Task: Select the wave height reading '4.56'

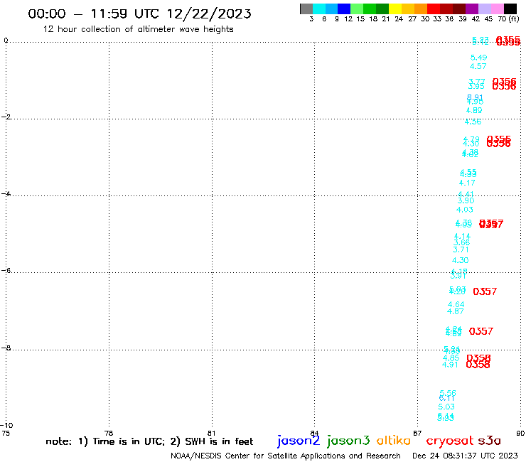Action: click(473, 122)
